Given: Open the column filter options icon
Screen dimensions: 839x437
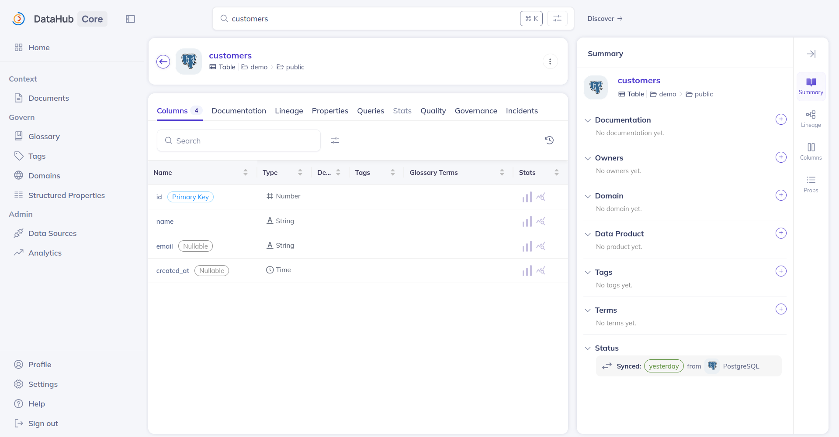Looking at the screenshot, I should point(335,140).
